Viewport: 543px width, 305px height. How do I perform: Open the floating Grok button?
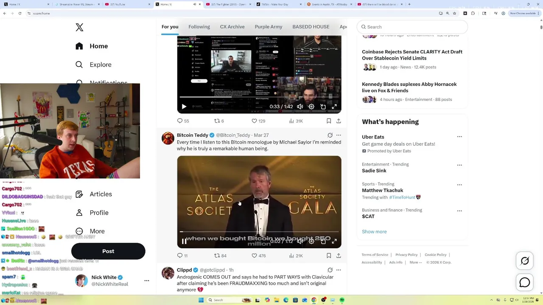click(x=525, y=261)
